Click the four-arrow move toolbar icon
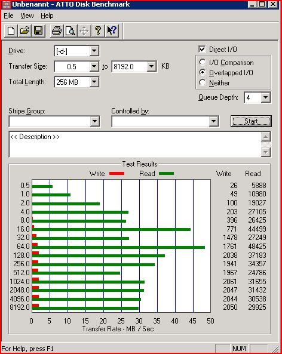 [x=84, y=30]
